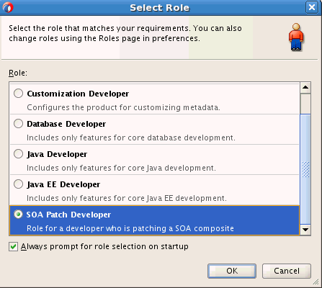Image resolution: width=322 pixels, height=288 pixels.
Task: Pick the Java Developer radio button
Action: (18, 154)
